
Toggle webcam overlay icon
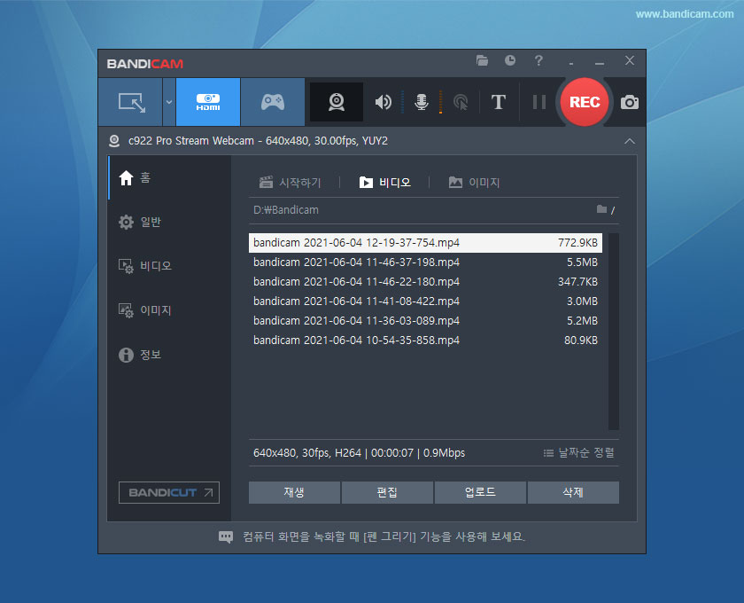click(337, 102)
